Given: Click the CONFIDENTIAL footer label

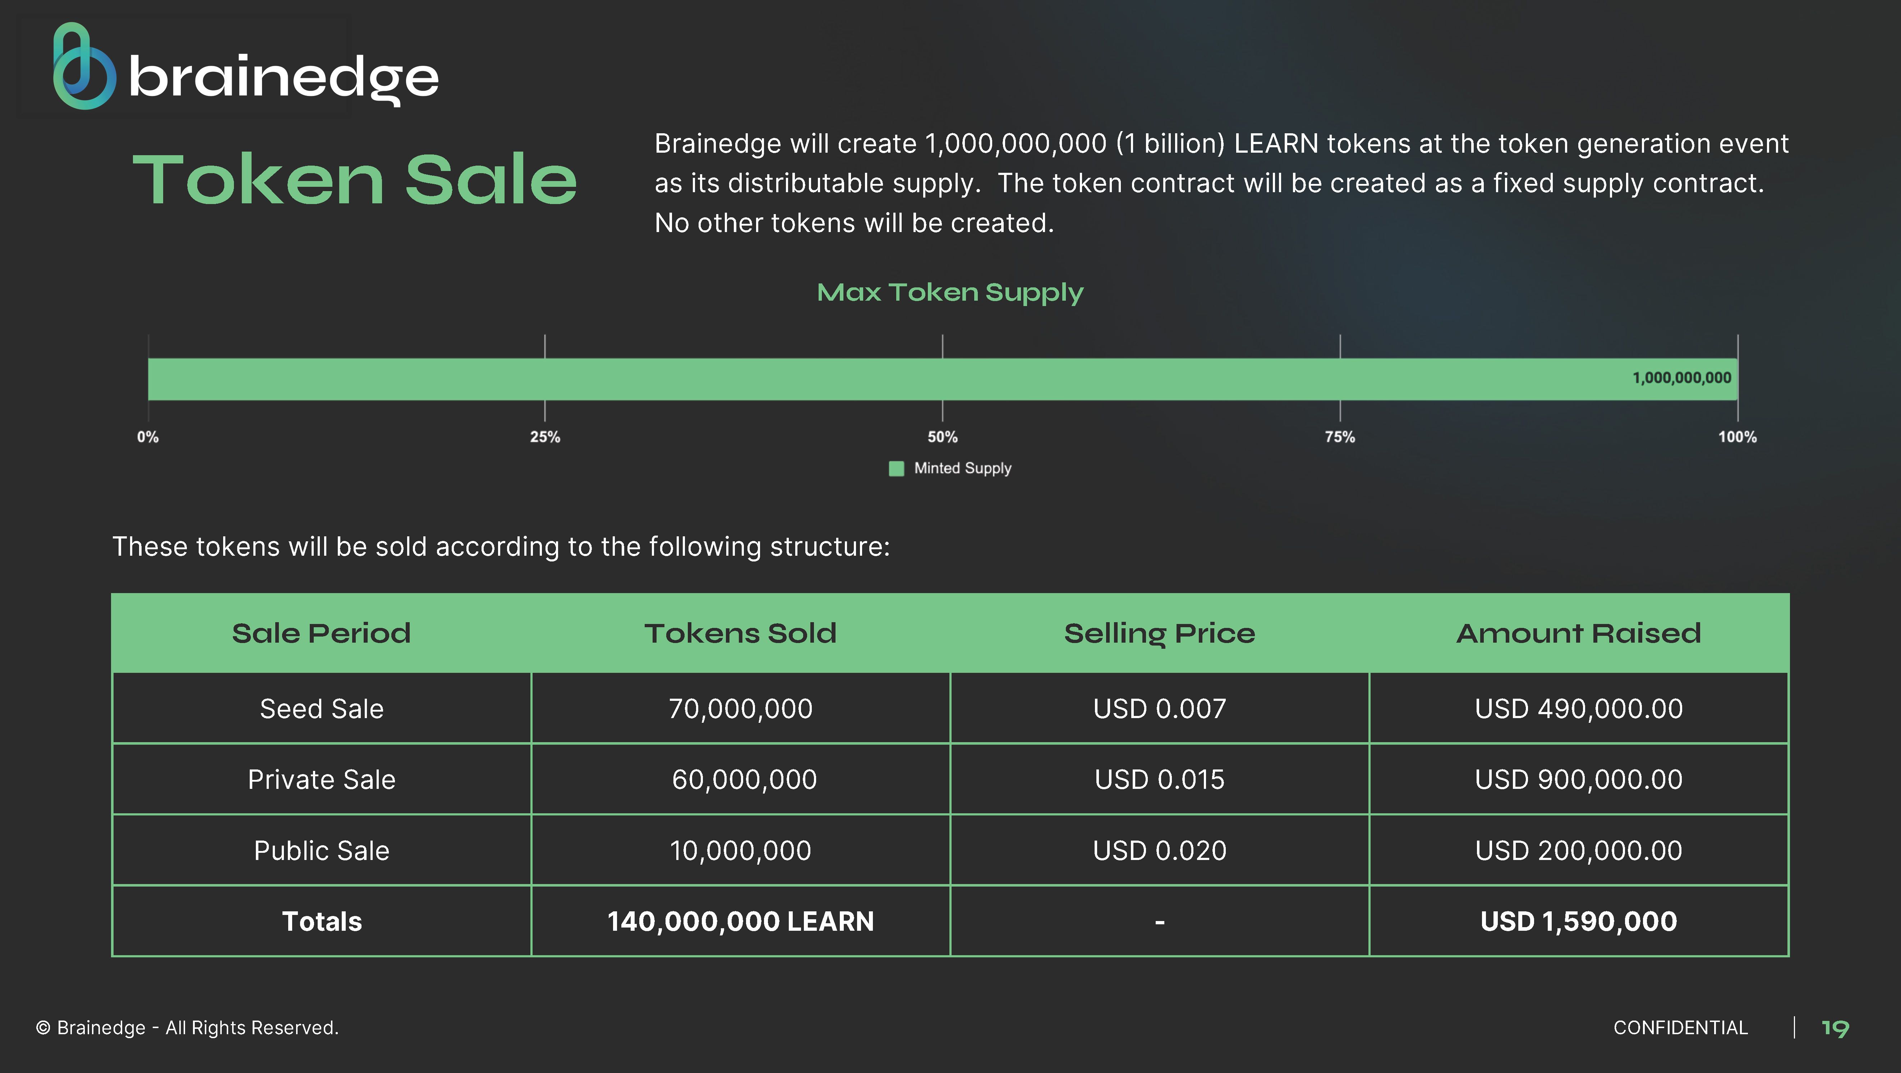Looking at the screenshot, I should pyautogui.click(x=1680, y=1027).
